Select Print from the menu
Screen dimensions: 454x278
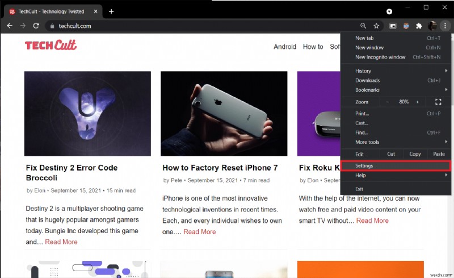pos(396,114)
